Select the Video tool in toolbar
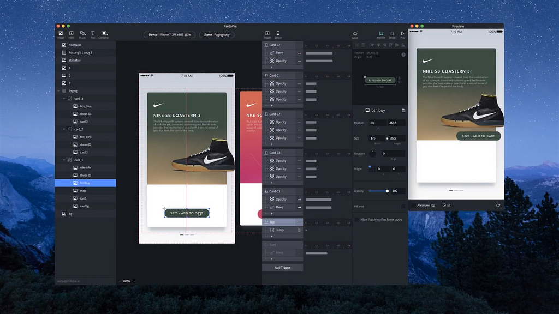 pyautogui.click(x=72, y=34)
